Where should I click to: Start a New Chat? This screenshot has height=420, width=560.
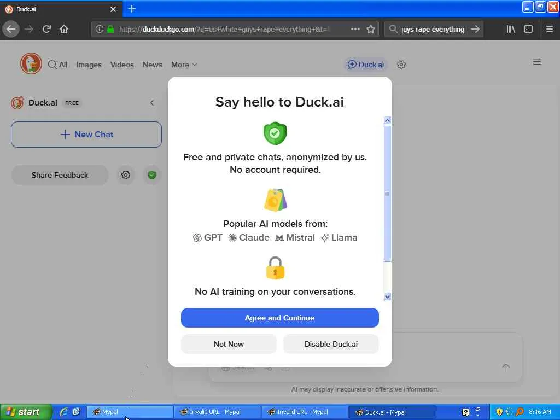tap(86, 135)
